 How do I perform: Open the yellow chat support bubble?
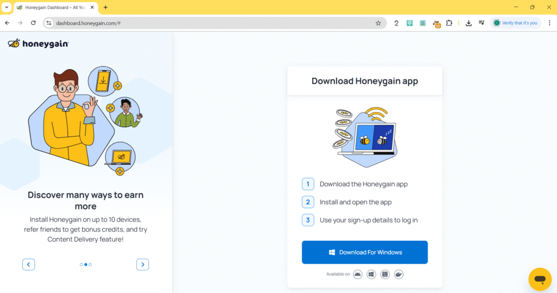[540, 279]
